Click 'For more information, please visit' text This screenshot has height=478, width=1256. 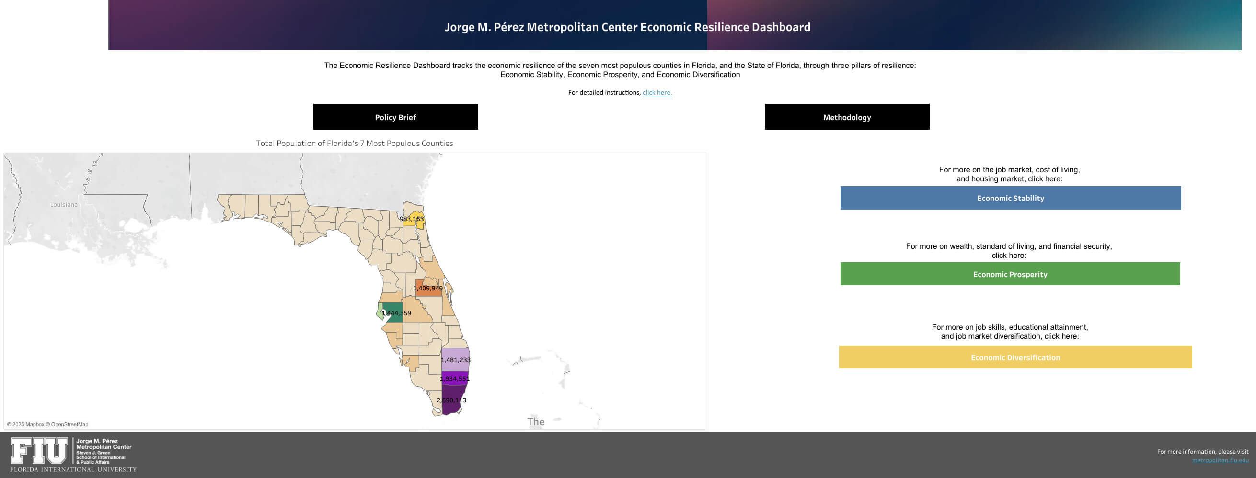[x=1202, y=452]
